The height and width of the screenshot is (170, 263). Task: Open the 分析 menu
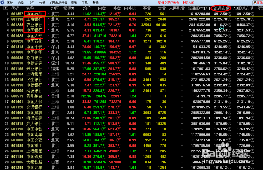(42, 3)
